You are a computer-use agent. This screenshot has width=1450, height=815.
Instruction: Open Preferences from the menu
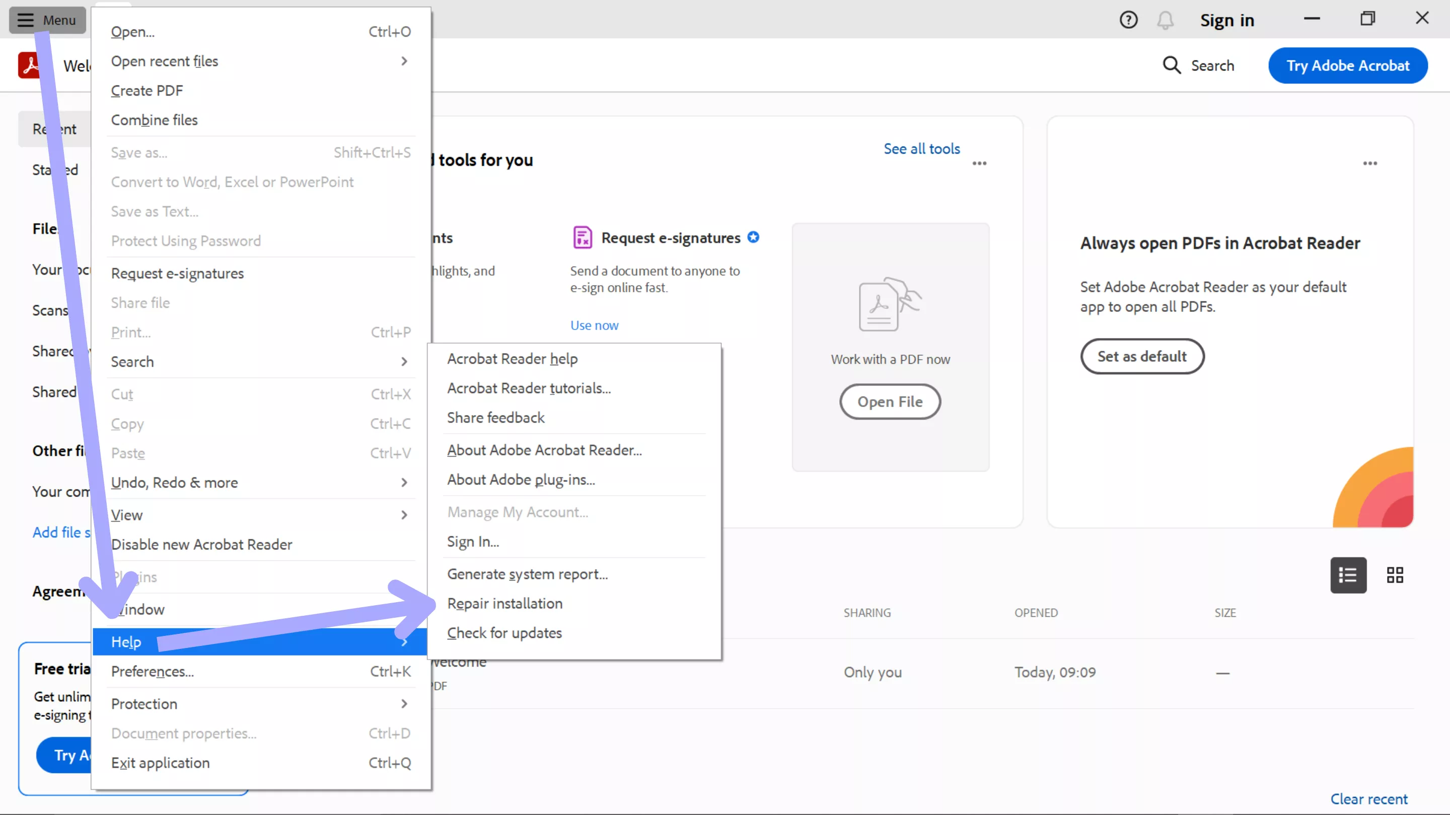(x=152, y=671)
